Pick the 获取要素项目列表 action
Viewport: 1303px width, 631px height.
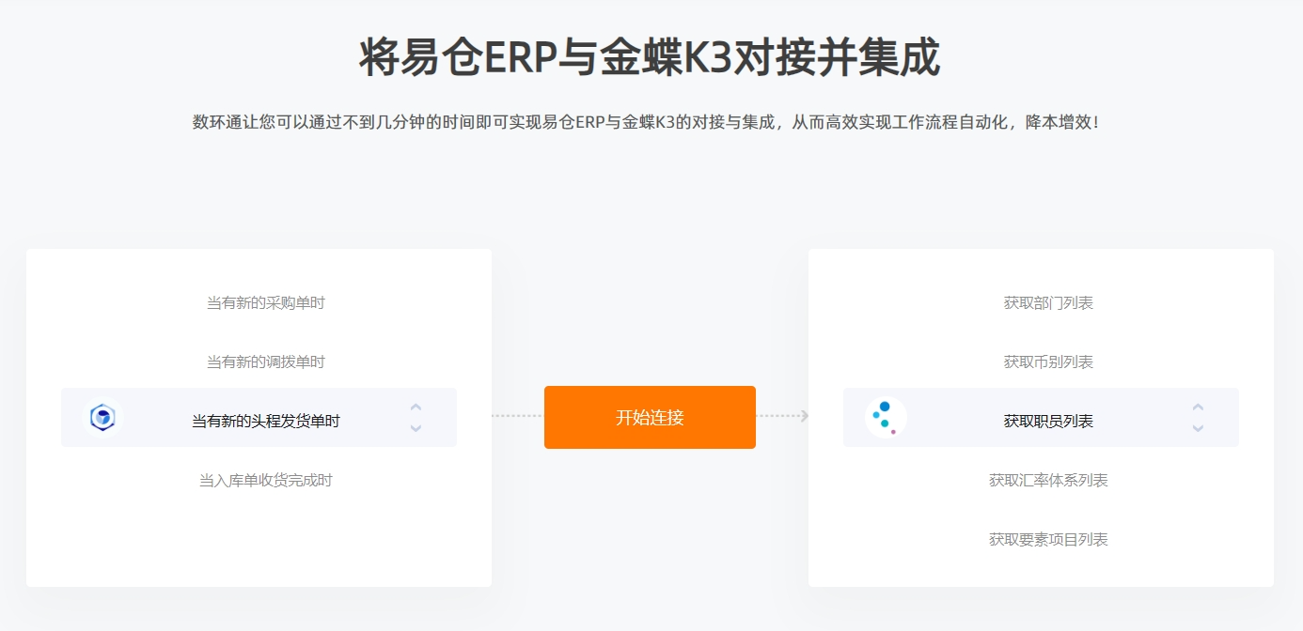click(x=1048, y=540)
